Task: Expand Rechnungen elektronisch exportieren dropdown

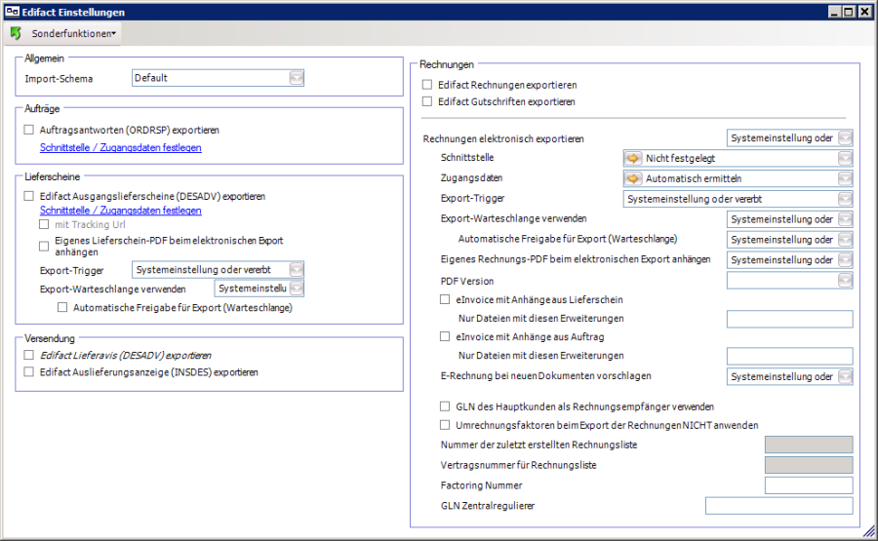Action: (x=845, y=138)
